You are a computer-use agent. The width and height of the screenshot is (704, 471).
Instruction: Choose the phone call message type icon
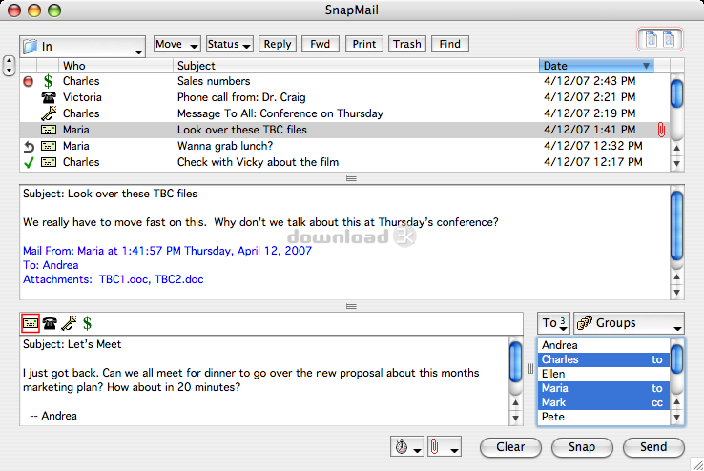(x=50, y=323)
